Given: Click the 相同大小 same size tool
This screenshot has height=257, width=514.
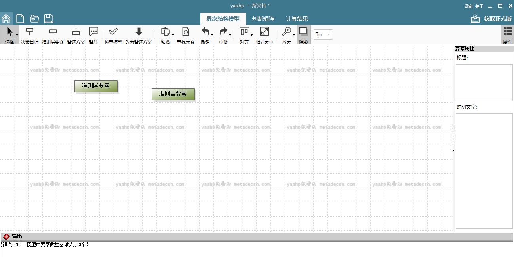Looking at the screenshot, I should click(x=264, y=35).
